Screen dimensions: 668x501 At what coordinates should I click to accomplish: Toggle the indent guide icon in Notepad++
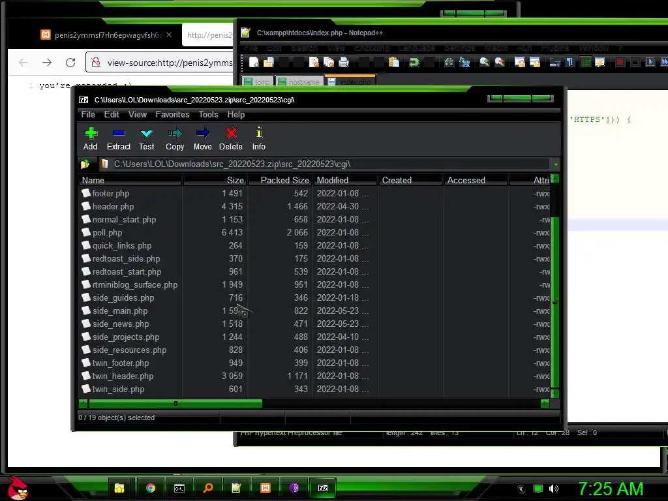coord(585,62)
